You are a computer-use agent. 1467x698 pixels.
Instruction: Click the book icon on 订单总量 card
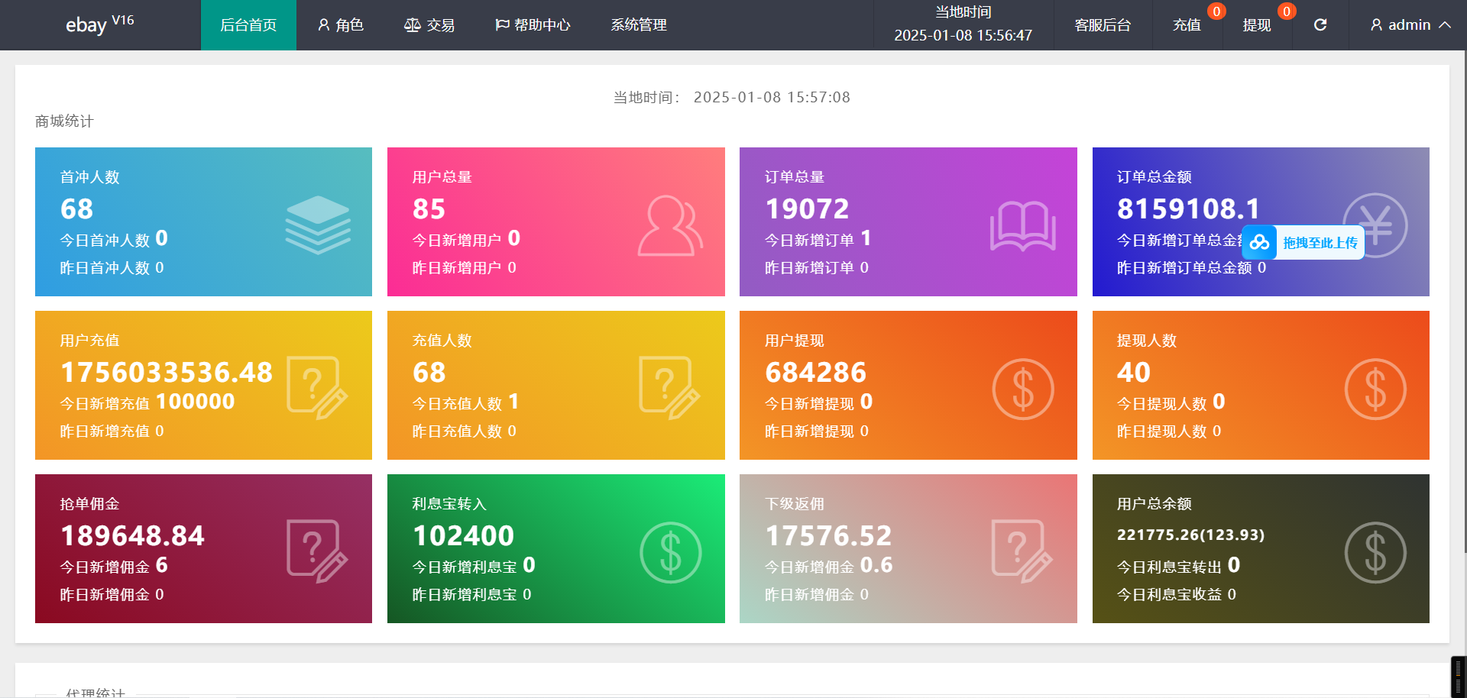1022,225
